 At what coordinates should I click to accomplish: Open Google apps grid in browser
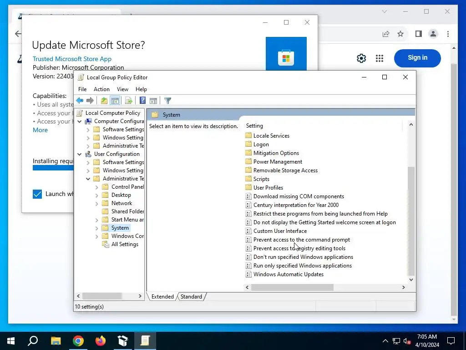pos(380,58)
